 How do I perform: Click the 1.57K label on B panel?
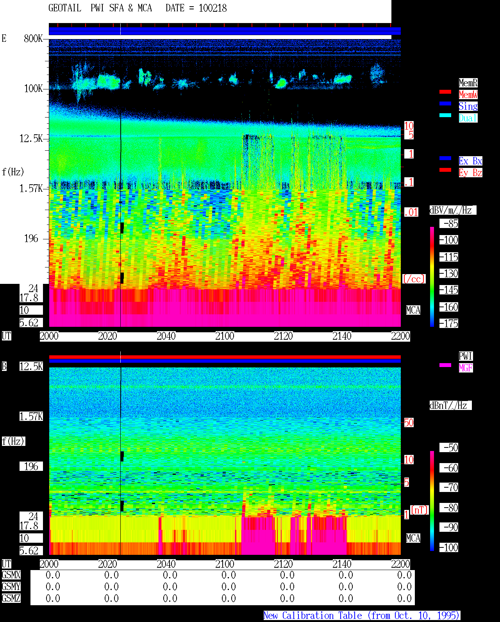coord(31,417)
